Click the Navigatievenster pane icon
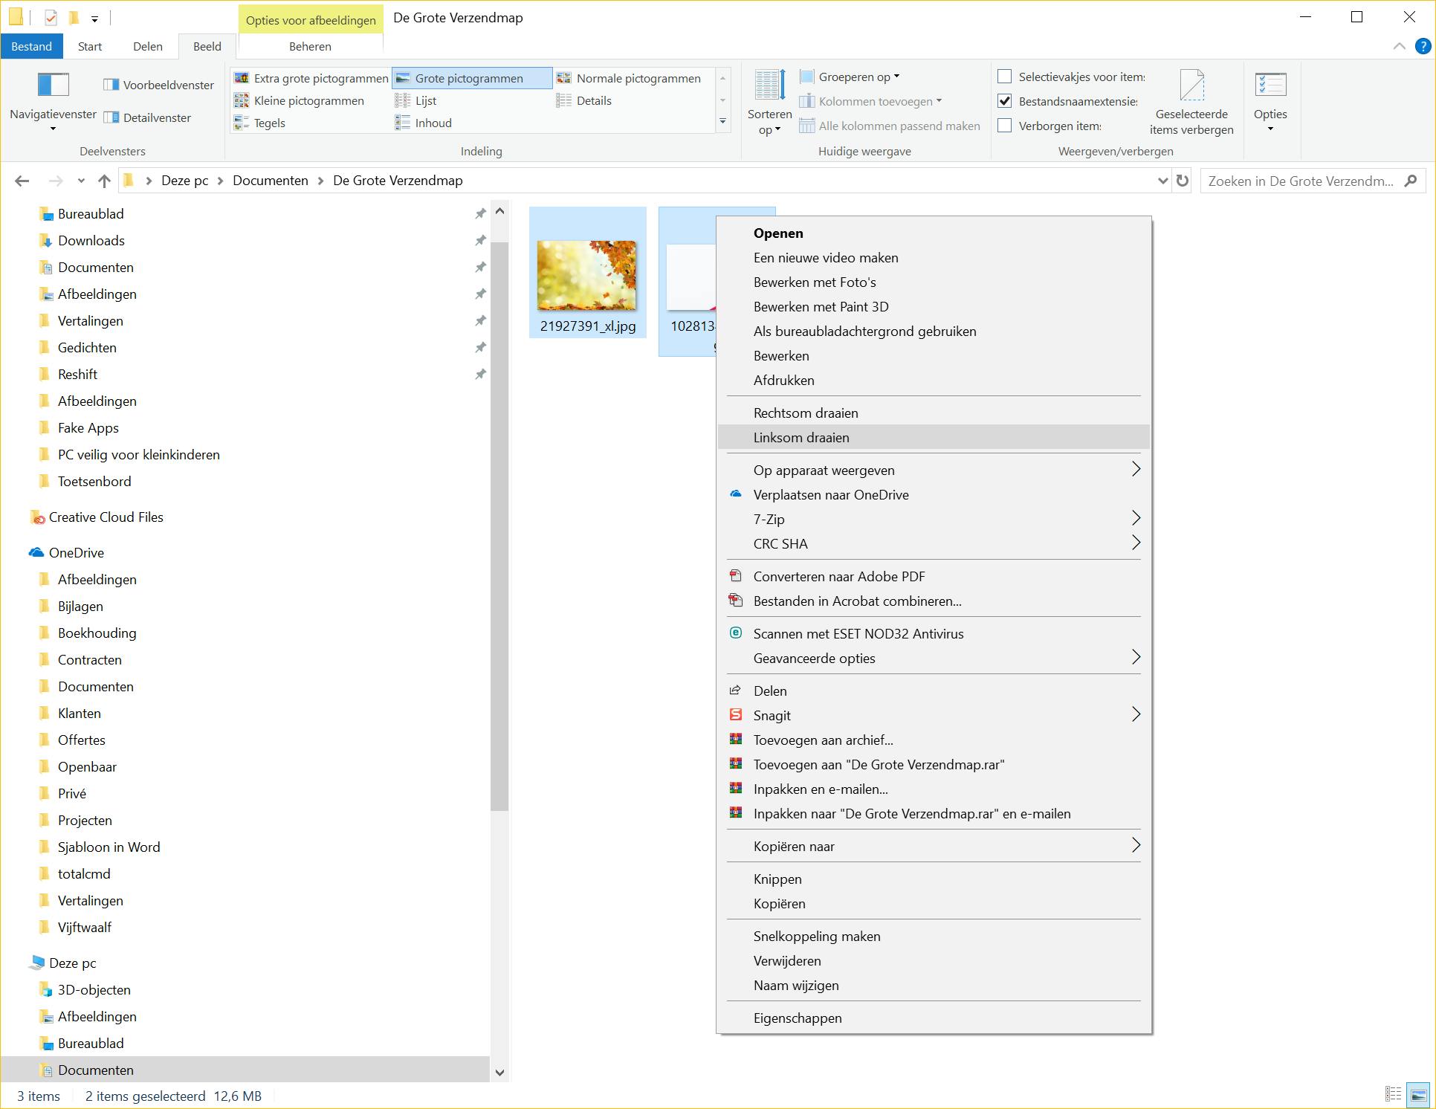This screenshot has height=1109, width=1436. tap(53, 85)
